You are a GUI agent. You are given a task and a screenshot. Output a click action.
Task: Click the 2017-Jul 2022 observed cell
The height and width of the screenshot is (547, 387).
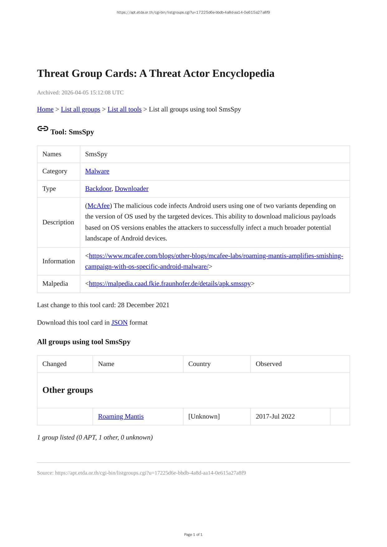coord(275,417)
